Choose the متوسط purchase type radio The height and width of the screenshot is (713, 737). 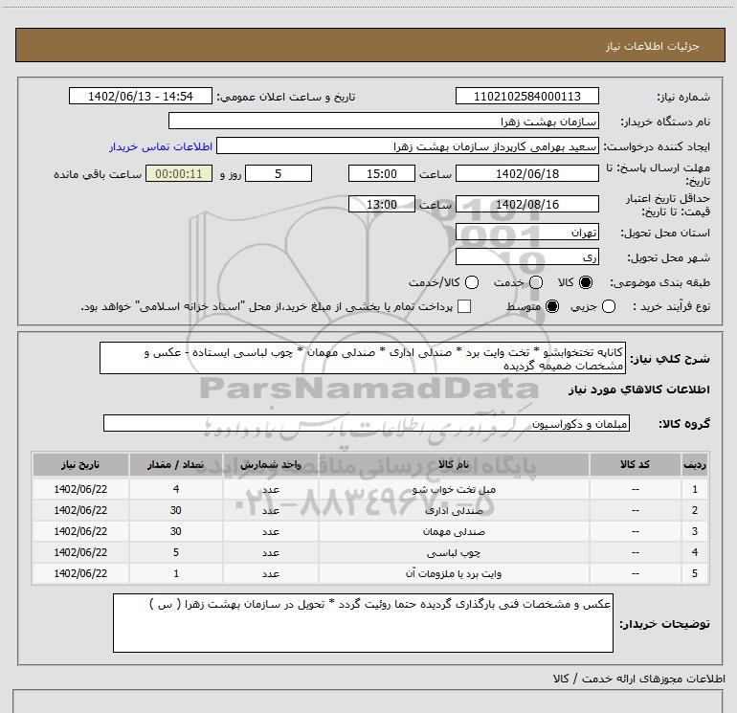(552, 306)
